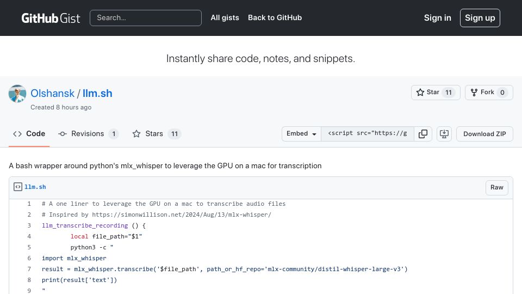Open the llm.sh file name link
Screen dimensions: 522x294
pos(35,187)
